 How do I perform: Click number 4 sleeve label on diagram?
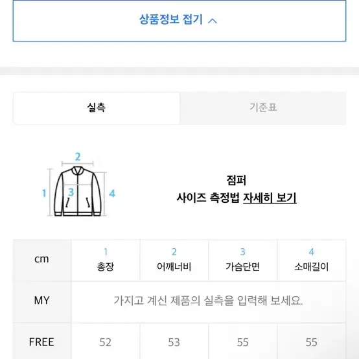[x=112, y=194]
